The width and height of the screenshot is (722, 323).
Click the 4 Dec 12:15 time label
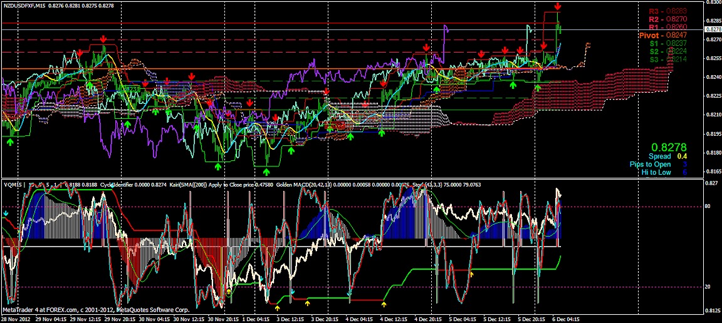click(x=394, y=319)
